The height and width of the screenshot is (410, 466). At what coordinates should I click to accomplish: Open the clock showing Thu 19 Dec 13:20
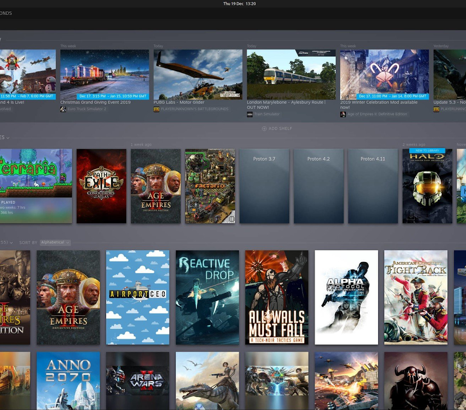point(239,4)
